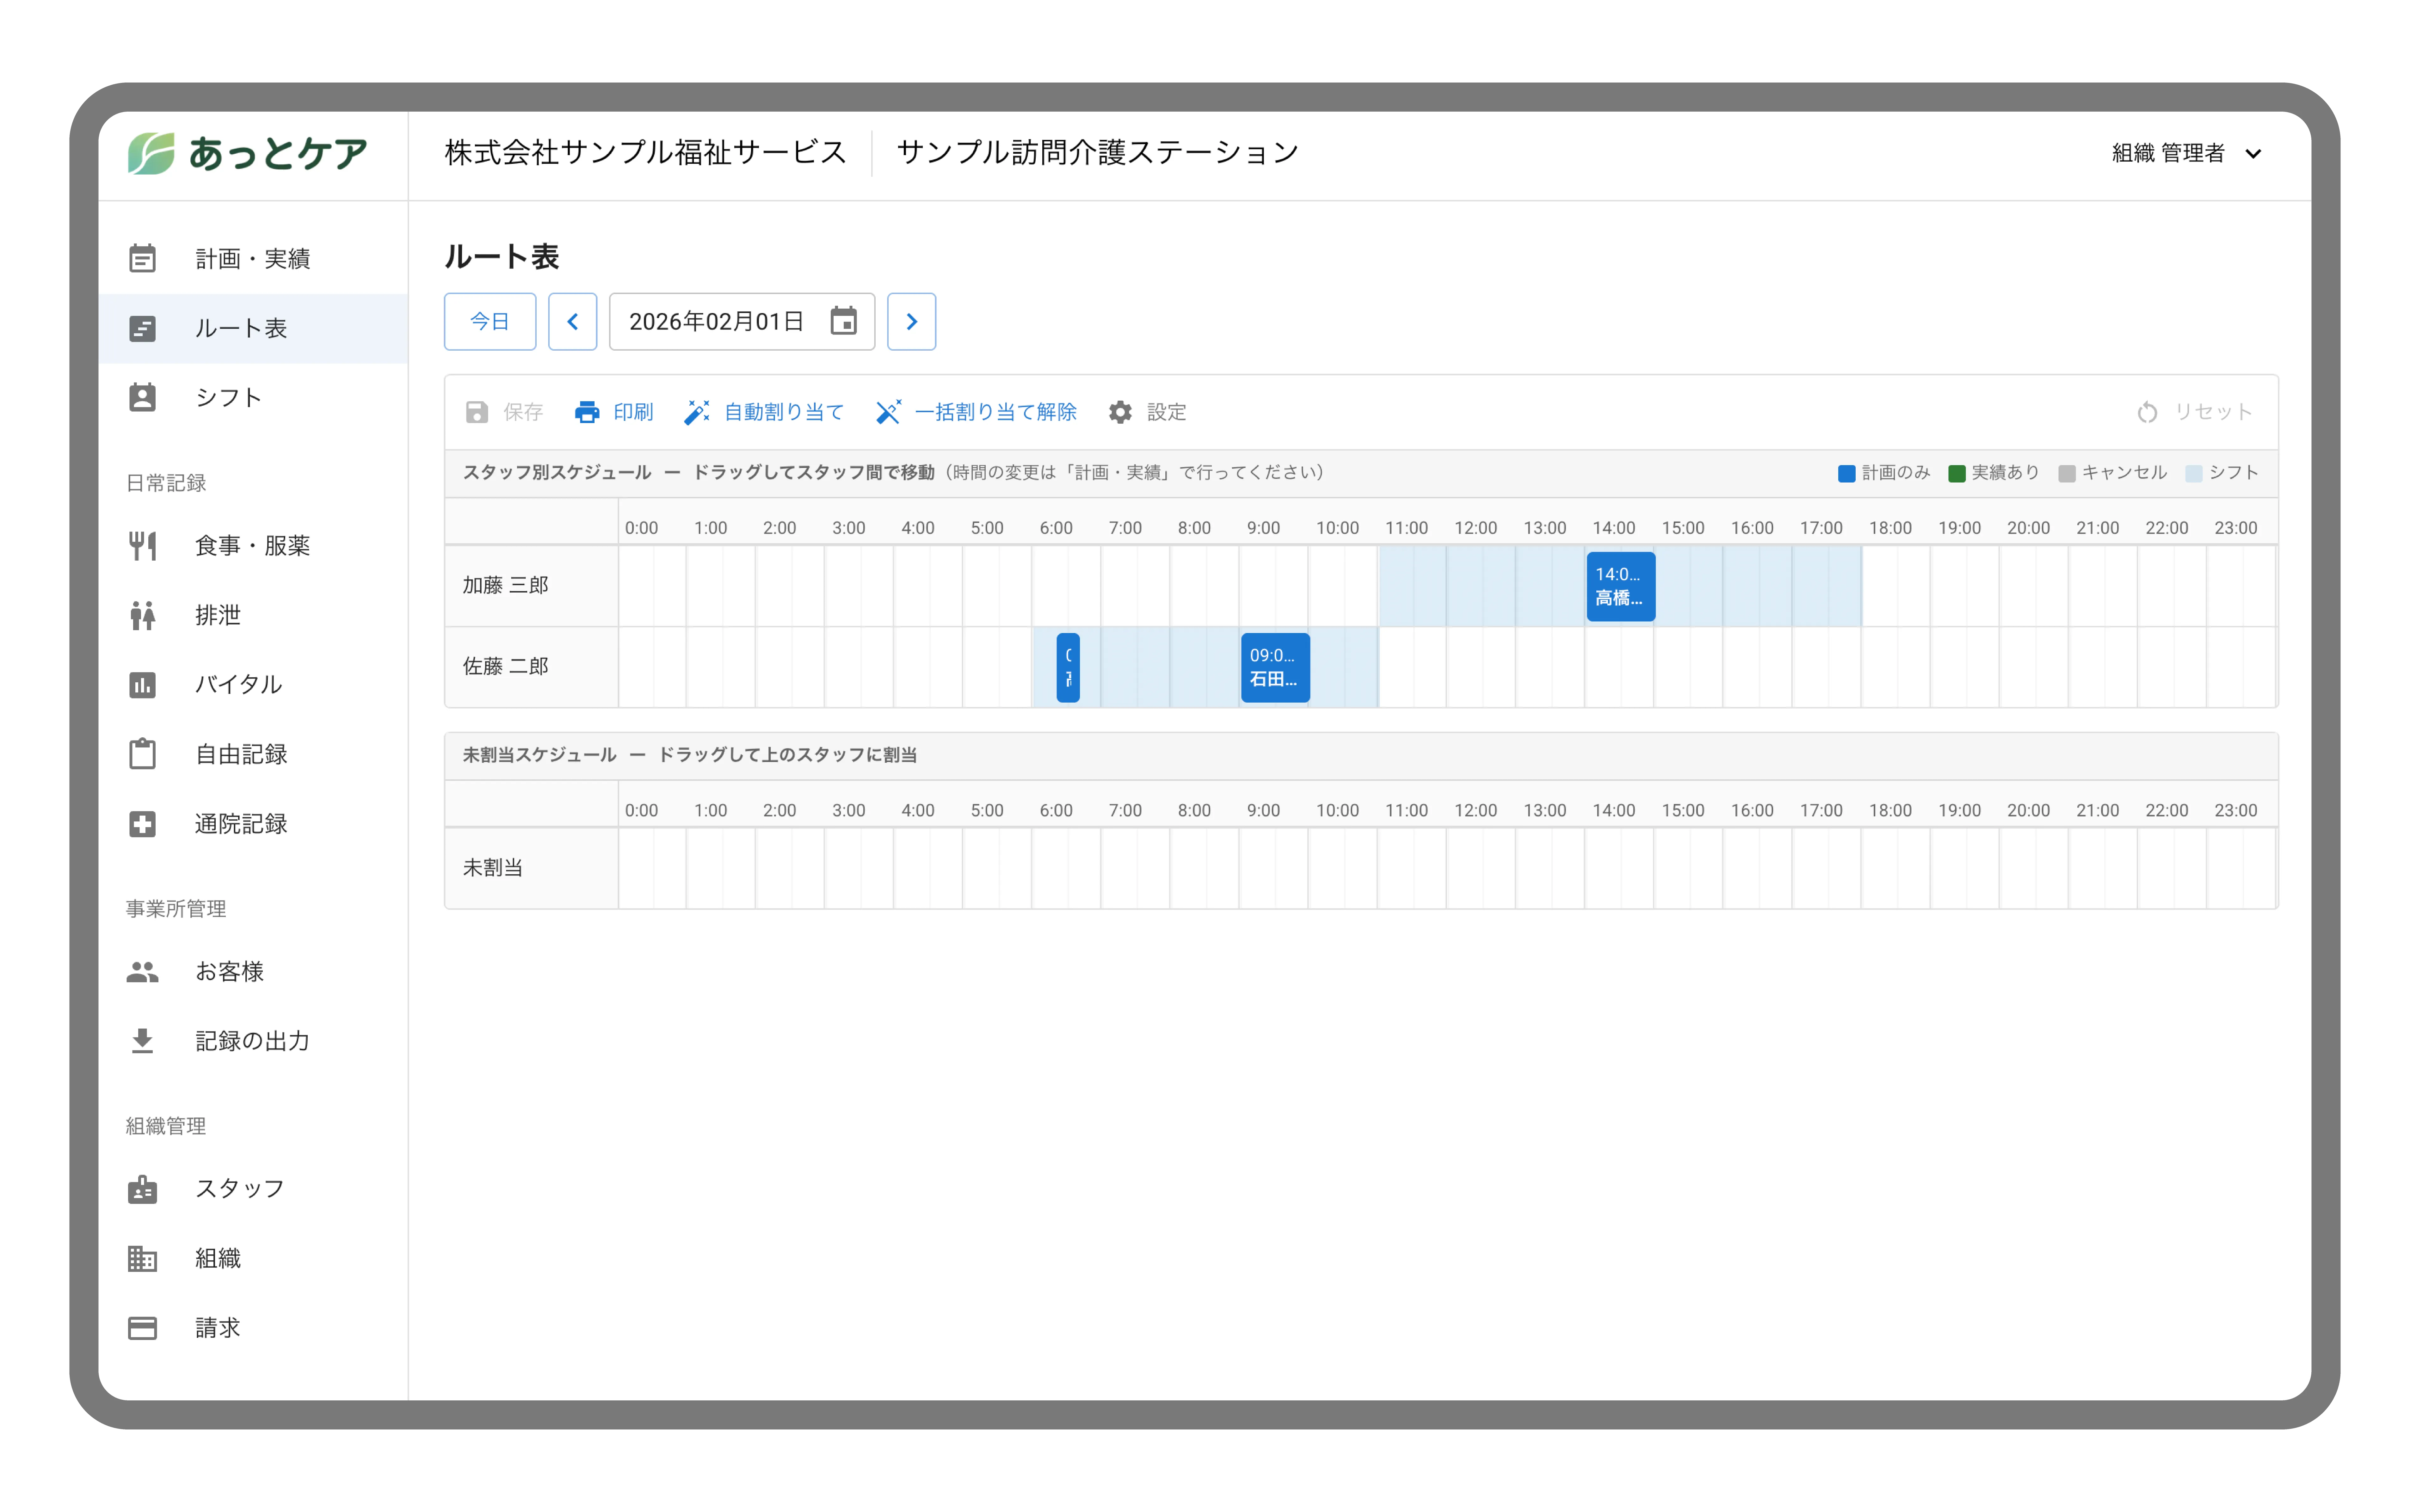Open 計画・実績 from the sidebar
Screen dimensions: 2410x1512
[253, 259]
